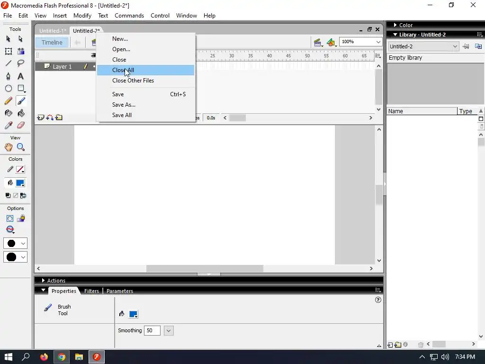Viewport: 485px width, 364px height.
Task: Switch to the Filters tab
Action: pos(91,291)
